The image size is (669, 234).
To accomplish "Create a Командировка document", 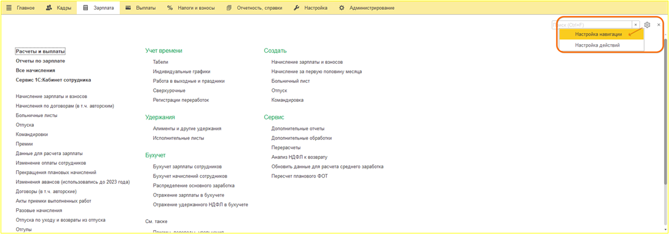I will [x=288, y=100].
